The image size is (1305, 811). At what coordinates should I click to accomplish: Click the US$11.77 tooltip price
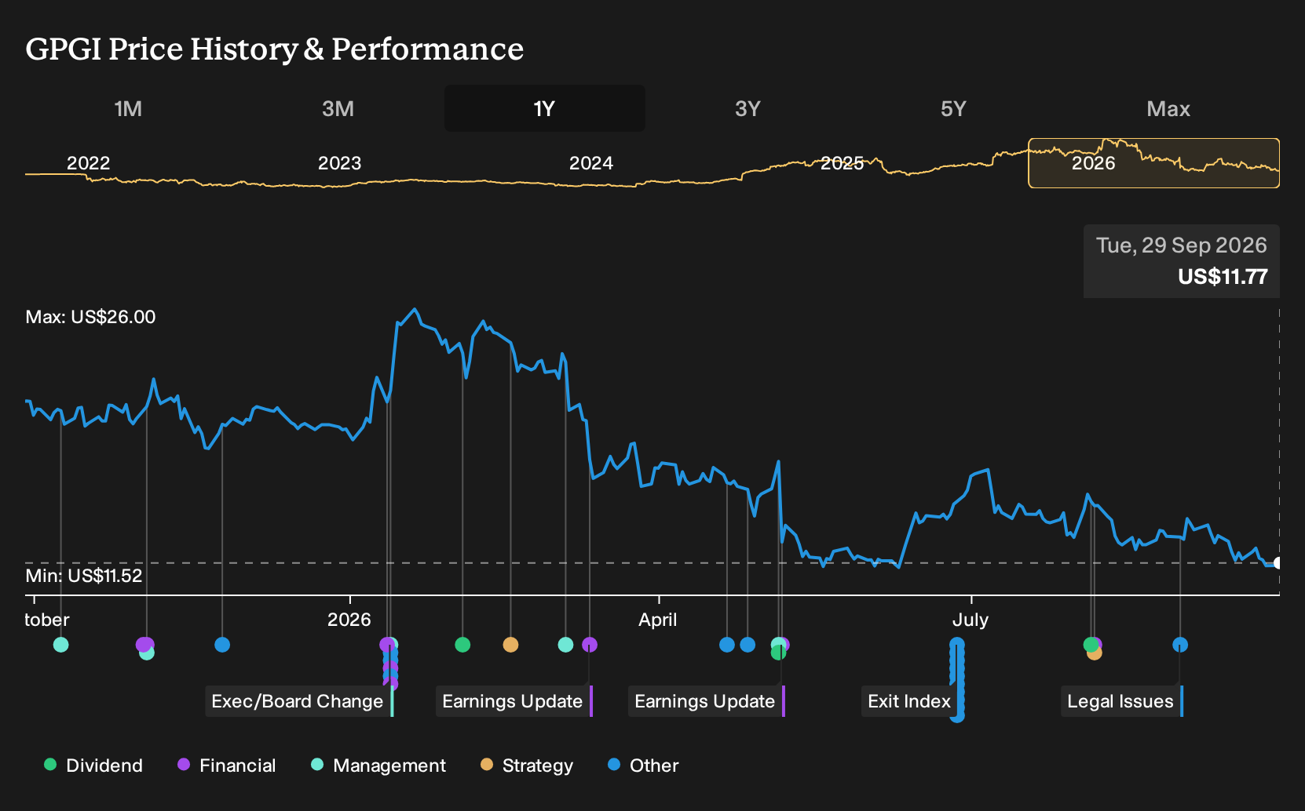(1223, 277)
